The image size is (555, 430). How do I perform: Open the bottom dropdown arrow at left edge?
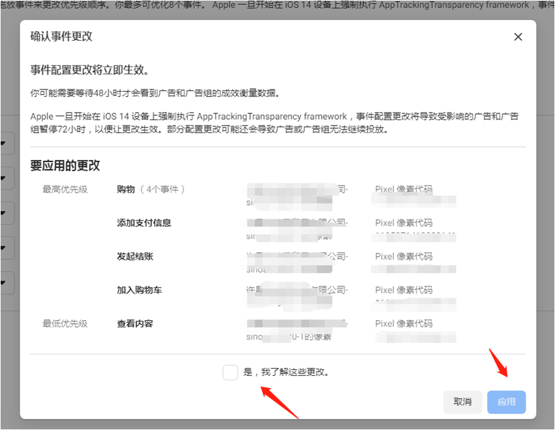tap(4, 283)
